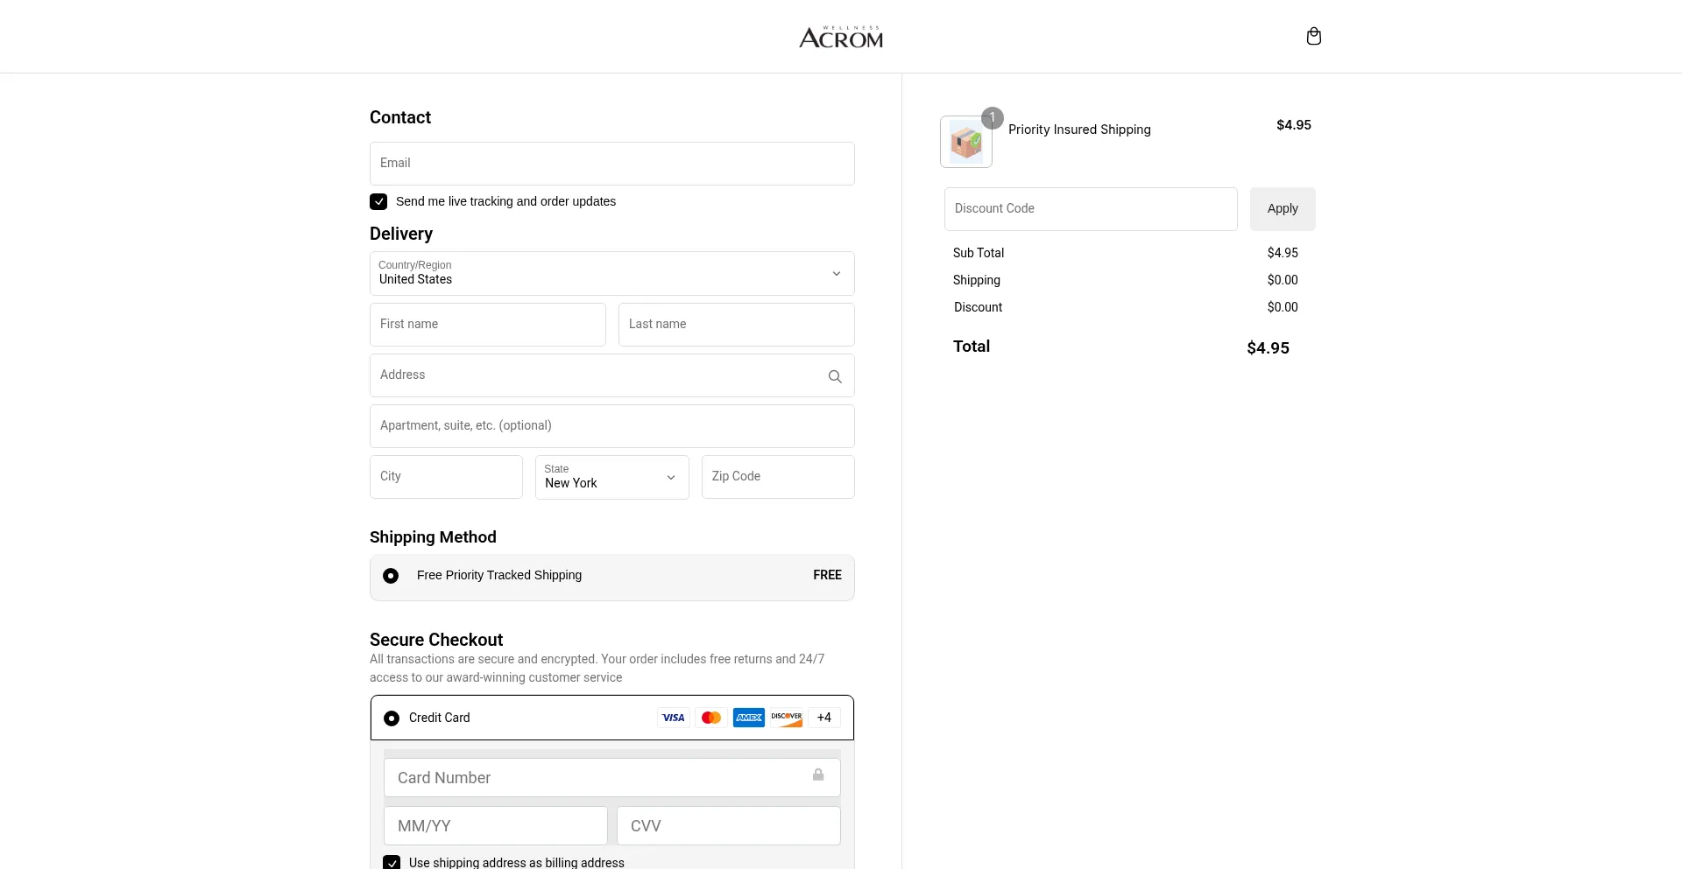Click the Card Number field
This screenshot has width=1682, height=869.
[612, 777]
